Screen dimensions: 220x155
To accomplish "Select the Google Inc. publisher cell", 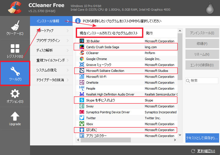I will (152, 59).
